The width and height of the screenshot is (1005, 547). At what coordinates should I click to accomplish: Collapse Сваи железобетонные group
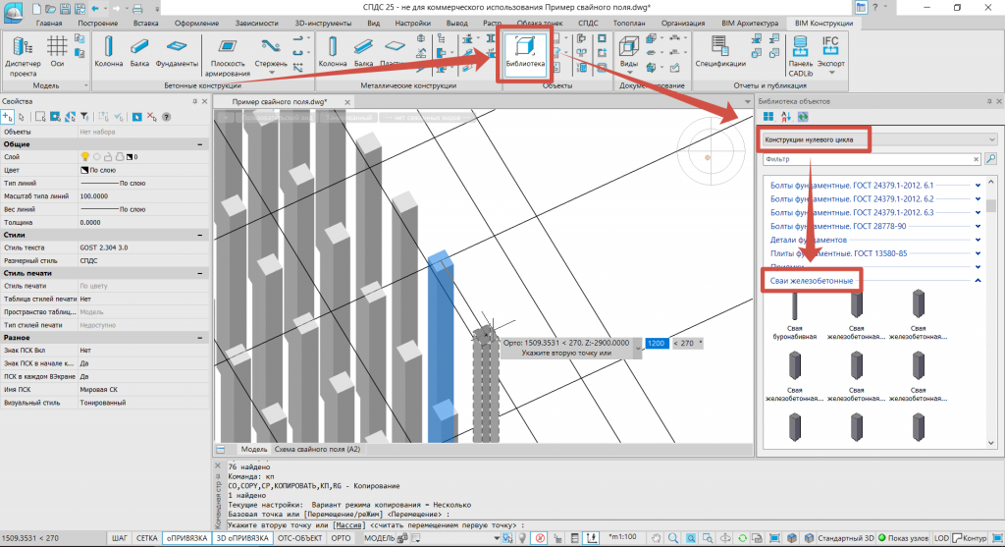[x=979, y=280]
